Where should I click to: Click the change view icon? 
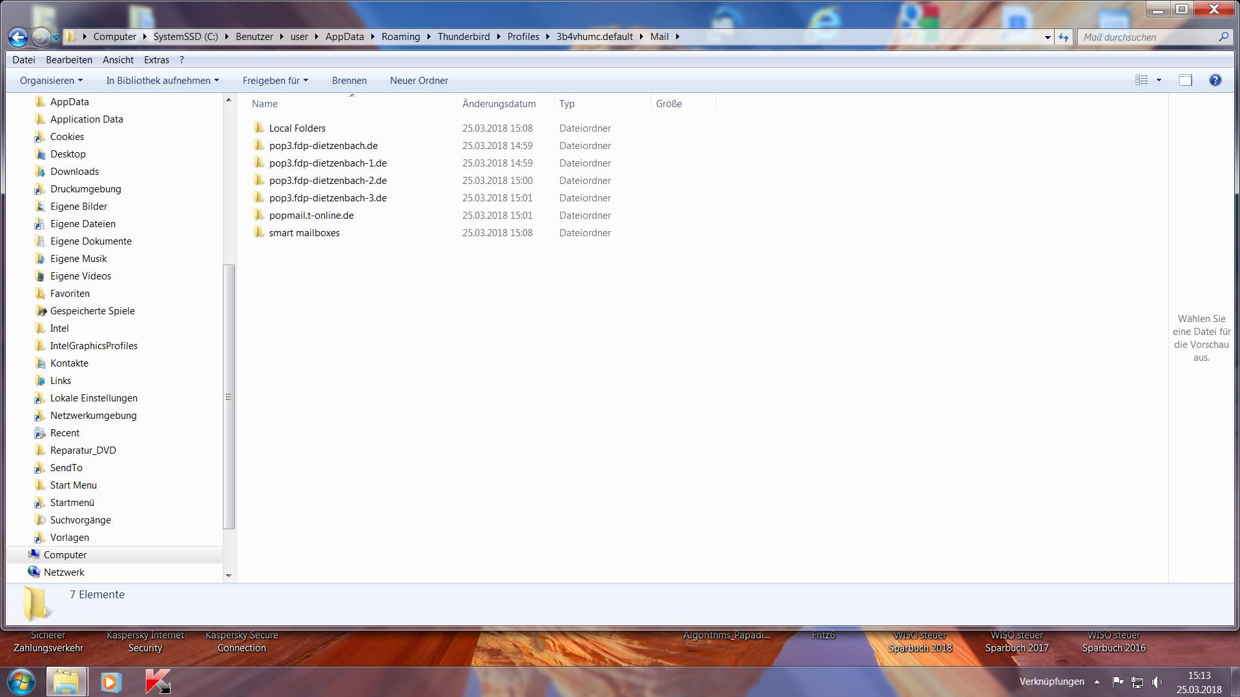click(1142, 80)
